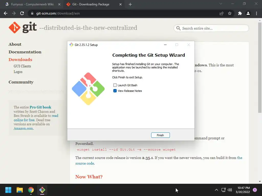The width and height of the screenshot is (262, 196).
Task: Open the Documentation section
Action: click(25, 52)
